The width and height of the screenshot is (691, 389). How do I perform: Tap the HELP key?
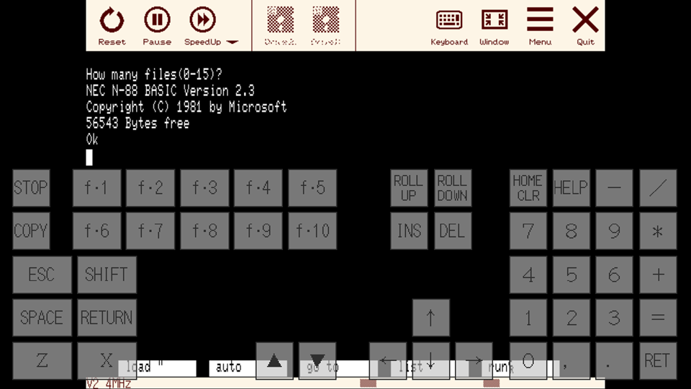pyautogui.click(x=571, y=188)
